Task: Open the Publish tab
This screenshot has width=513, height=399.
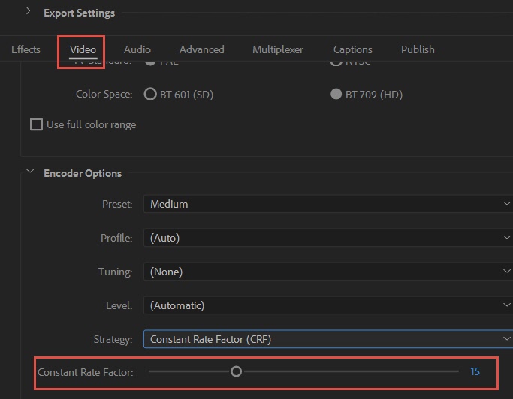Action: point(418,49)
